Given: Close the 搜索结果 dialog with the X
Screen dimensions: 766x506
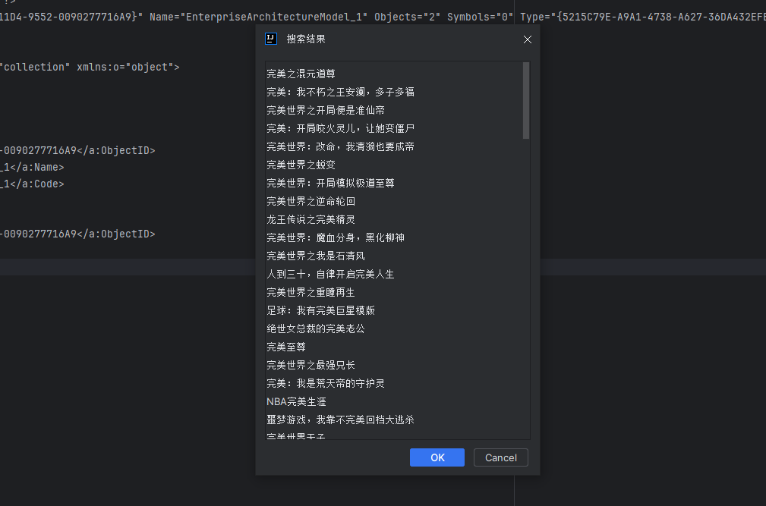Looking at the screenshot, I should click(528, 39).
